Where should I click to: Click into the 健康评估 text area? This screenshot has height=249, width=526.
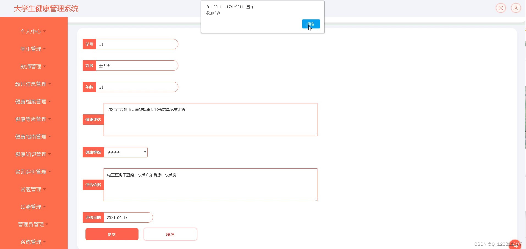point(211,120)
